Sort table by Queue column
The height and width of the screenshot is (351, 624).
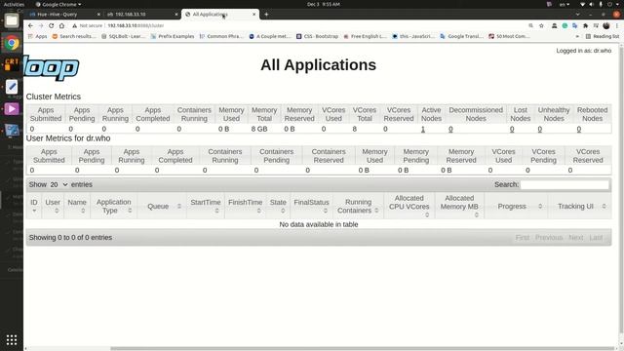coord(162,206)
